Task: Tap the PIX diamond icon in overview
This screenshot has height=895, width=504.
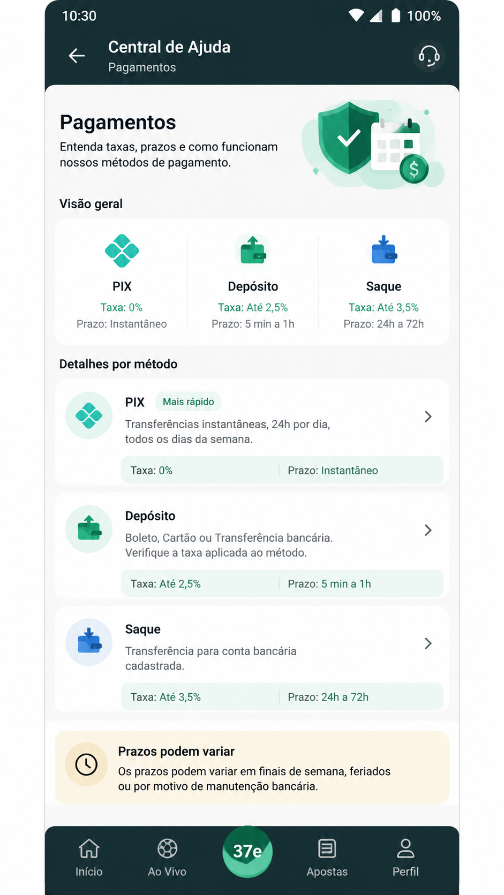Action: (x=122, y=251)
